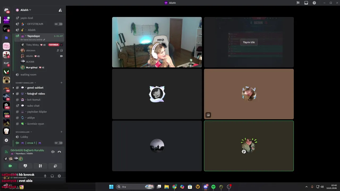340x191 pixels.
Task: Open the bot-komut text channel
Action: pos(39,100)
